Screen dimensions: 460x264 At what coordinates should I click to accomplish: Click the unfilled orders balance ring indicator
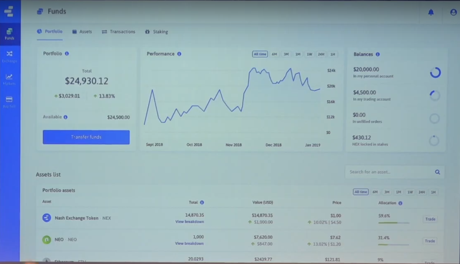click(435, 118)
